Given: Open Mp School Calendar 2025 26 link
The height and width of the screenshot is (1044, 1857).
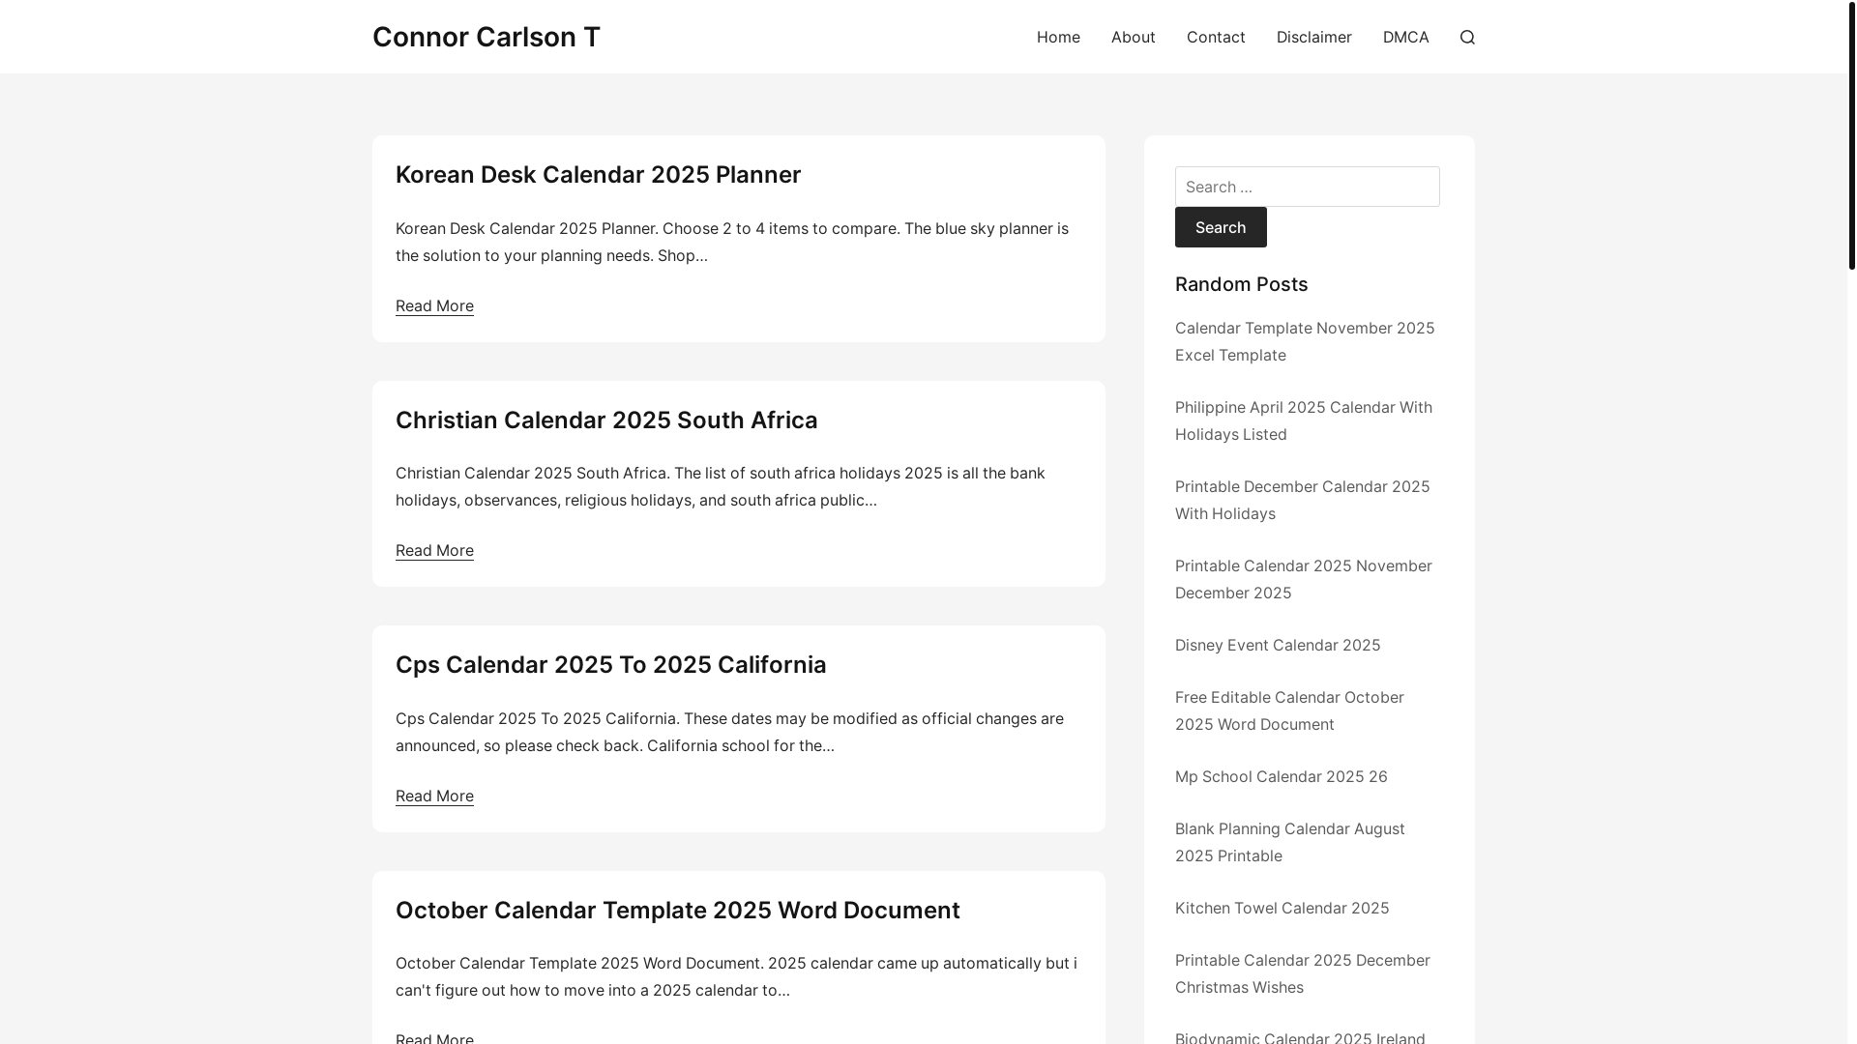Looking at the screenshot, I should 1281,776.
